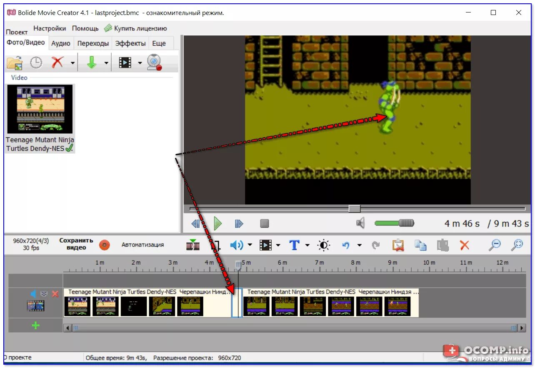The height and width of the screenshot is (368, 535).
Task: Open dropdown beside timeline toolbar filmstrip icon
Action: [278, 245]
